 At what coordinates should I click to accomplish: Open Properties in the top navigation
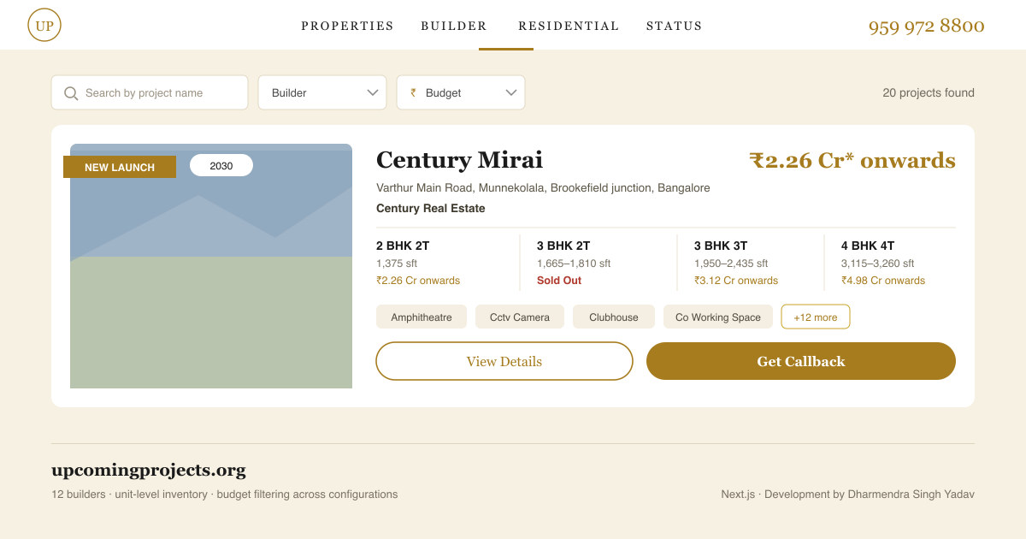pos(347,26)
